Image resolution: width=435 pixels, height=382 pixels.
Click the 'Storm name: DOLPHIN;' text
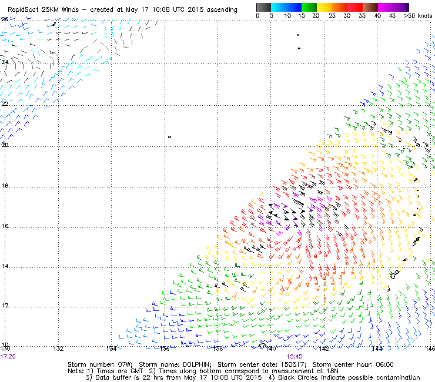pyautogui.click(x=175, y=364)
